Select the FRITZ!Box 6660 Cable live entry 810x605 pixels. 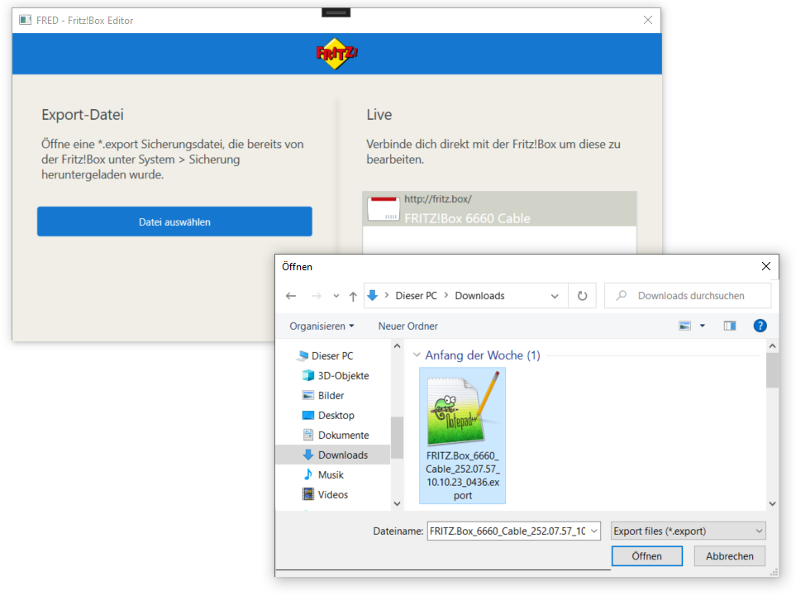[499, 209]
